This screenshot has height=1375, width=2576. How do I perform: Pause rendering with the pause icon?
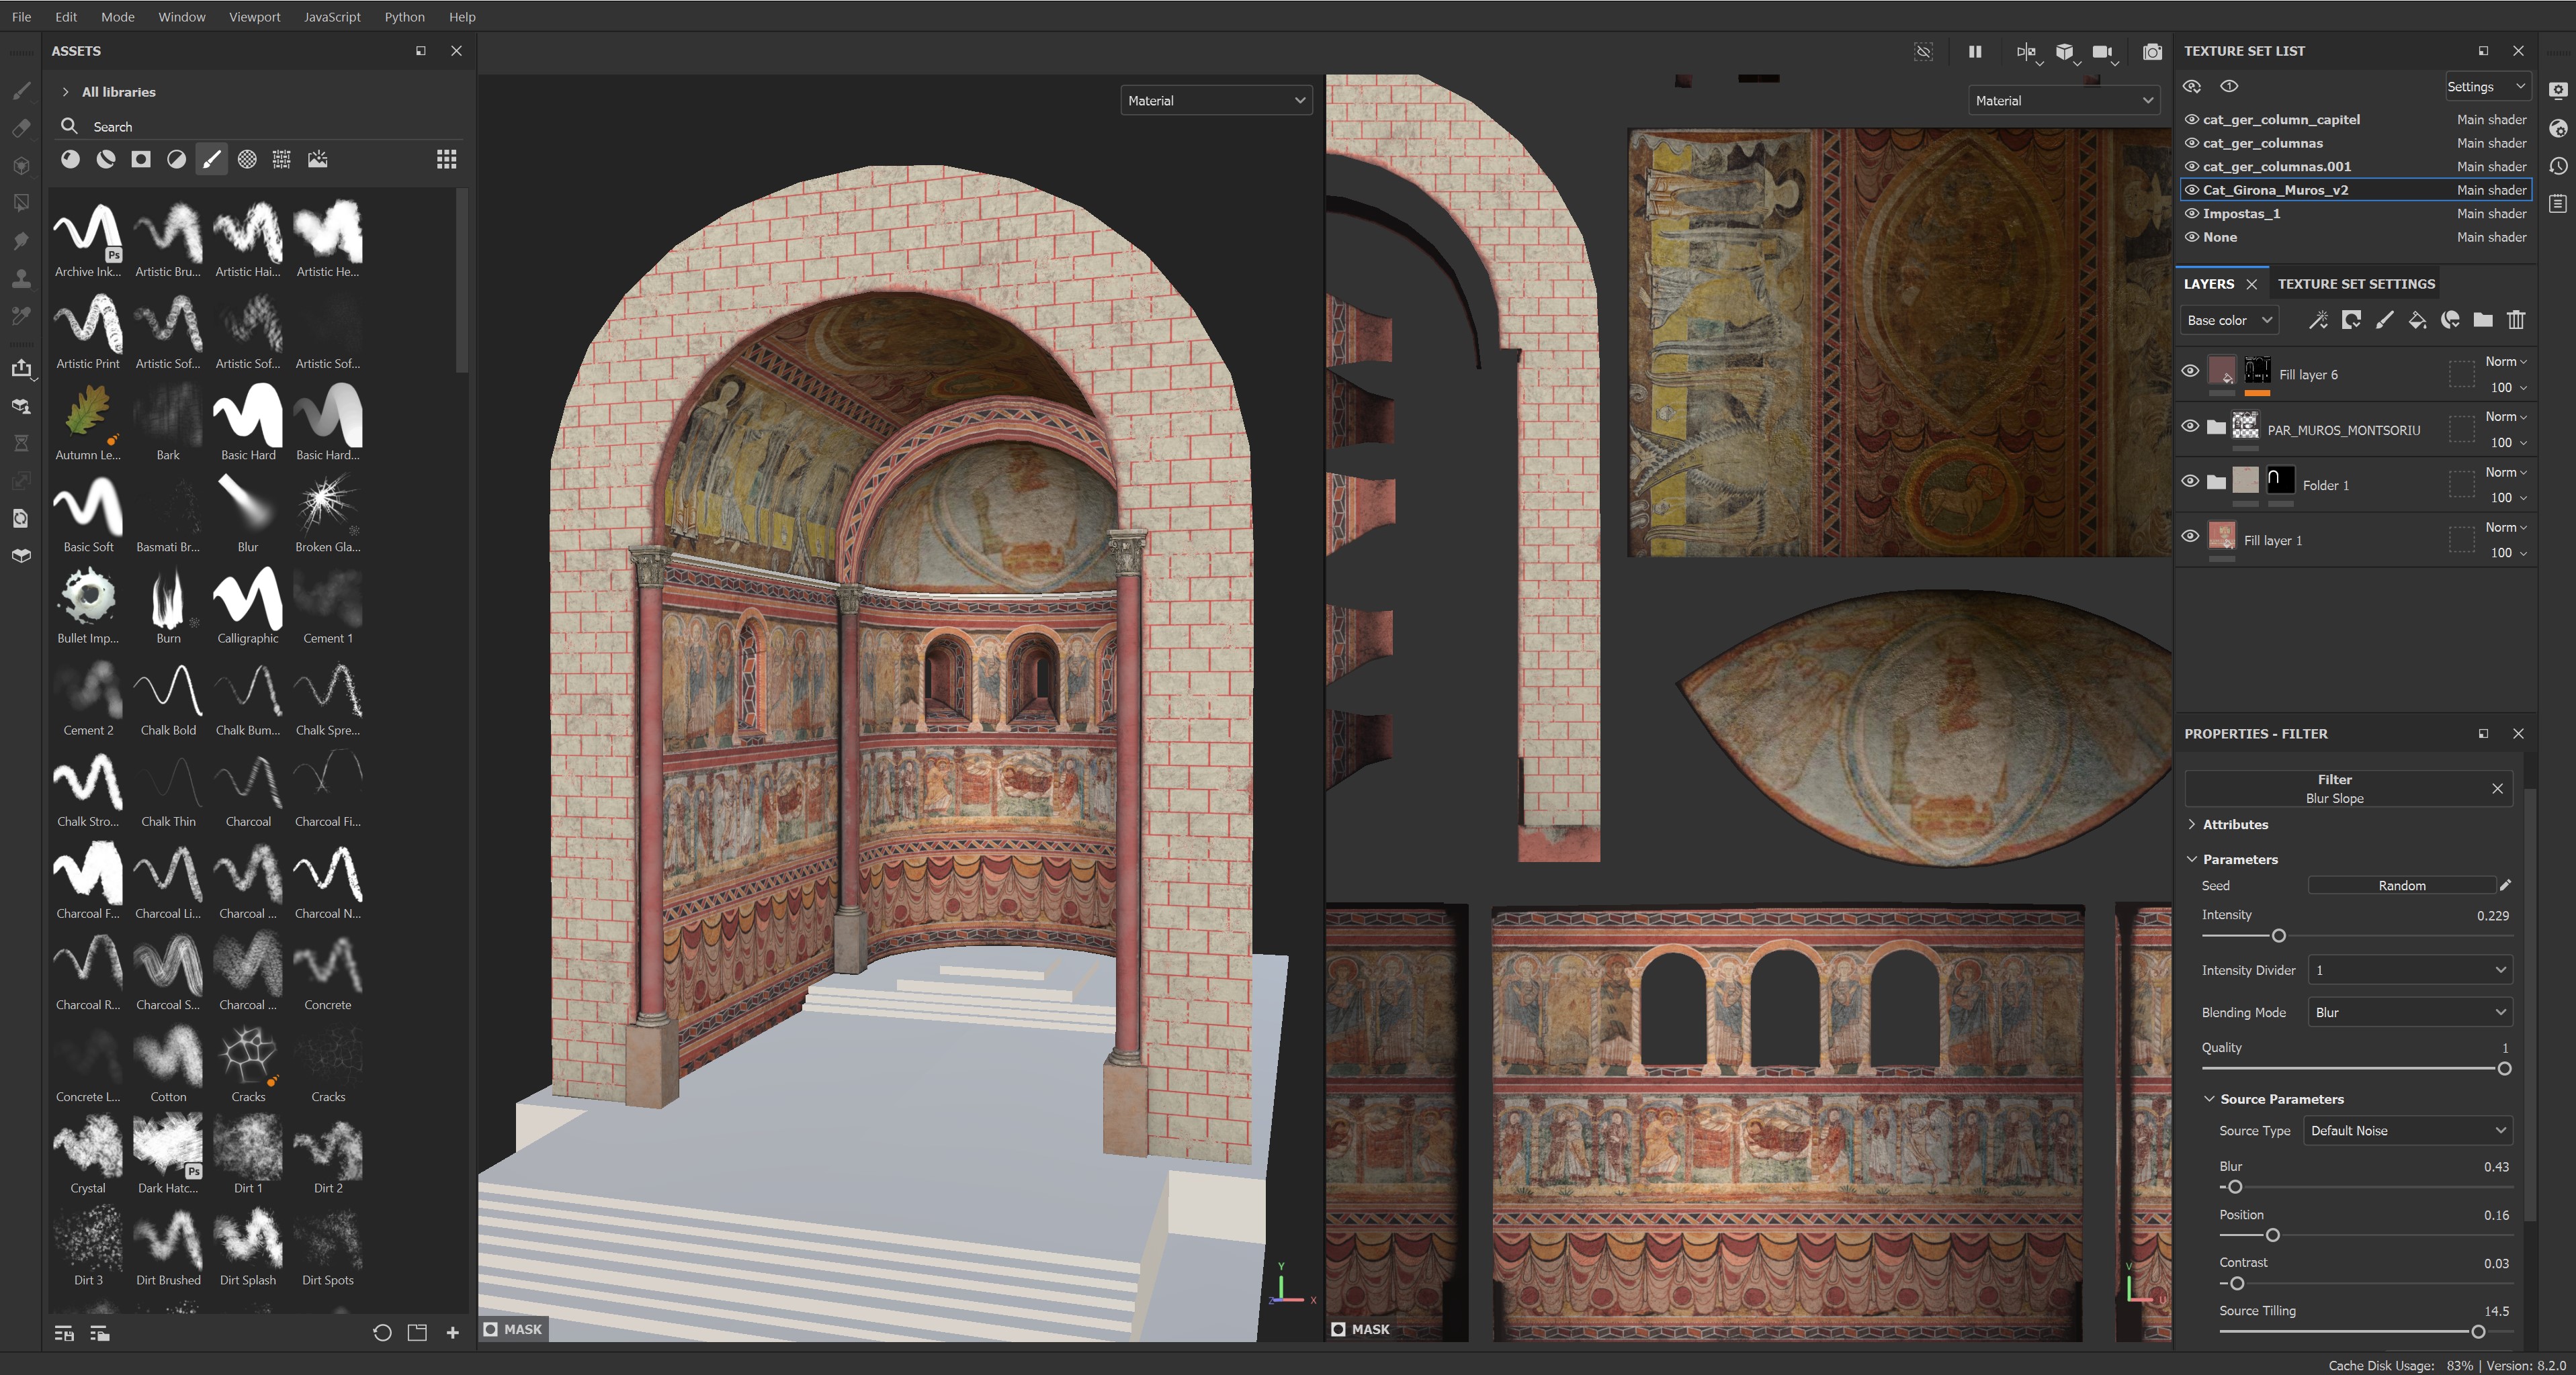tap(1975, 52)
